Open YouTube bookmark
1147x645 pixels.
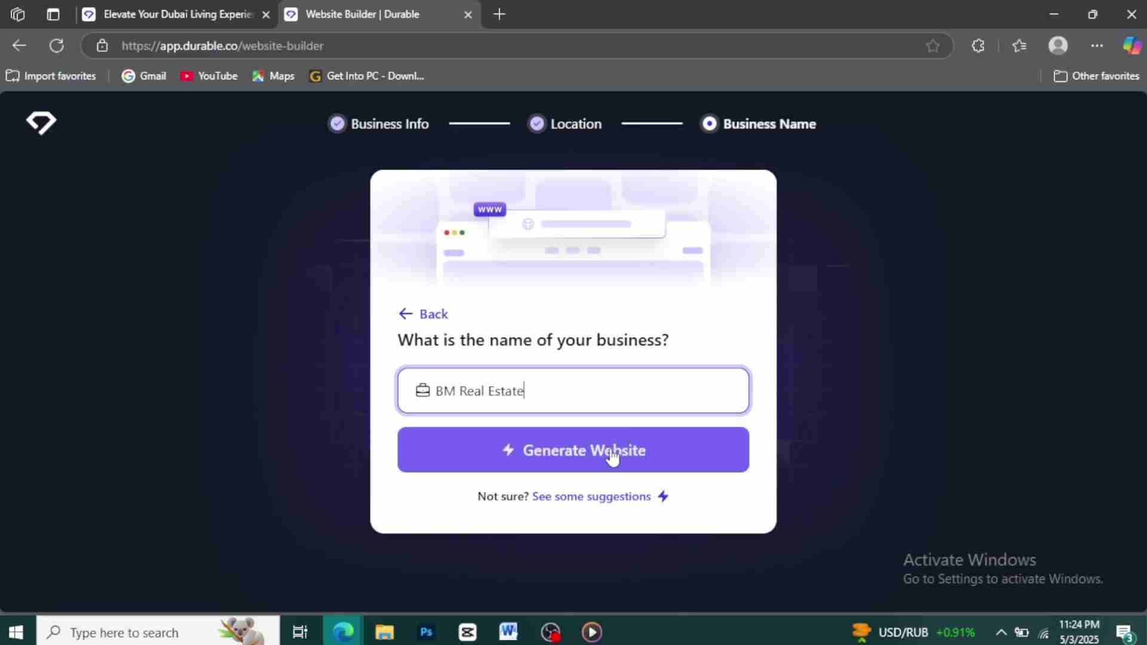209,76
